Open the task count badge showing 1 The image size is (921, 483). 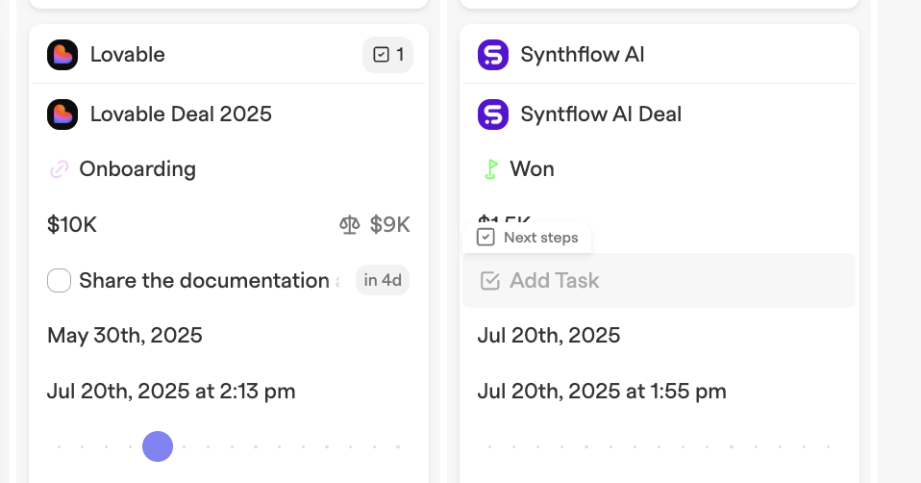[387, 55]
